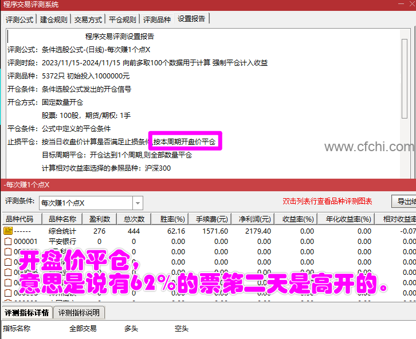Click the 全部交易 column label
Image resolution: width=416 pixels, height=339 pixels.
tap(83, 329)
